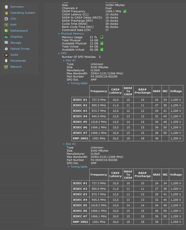Click the Network card icon
The image size is (186, 230).
tap(6, 67)
